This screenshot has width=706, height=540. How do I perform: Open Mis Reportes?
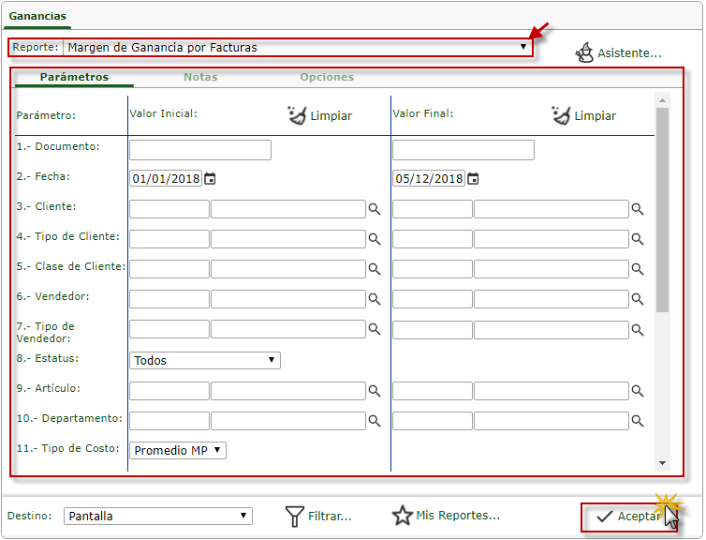pos(446,516)
